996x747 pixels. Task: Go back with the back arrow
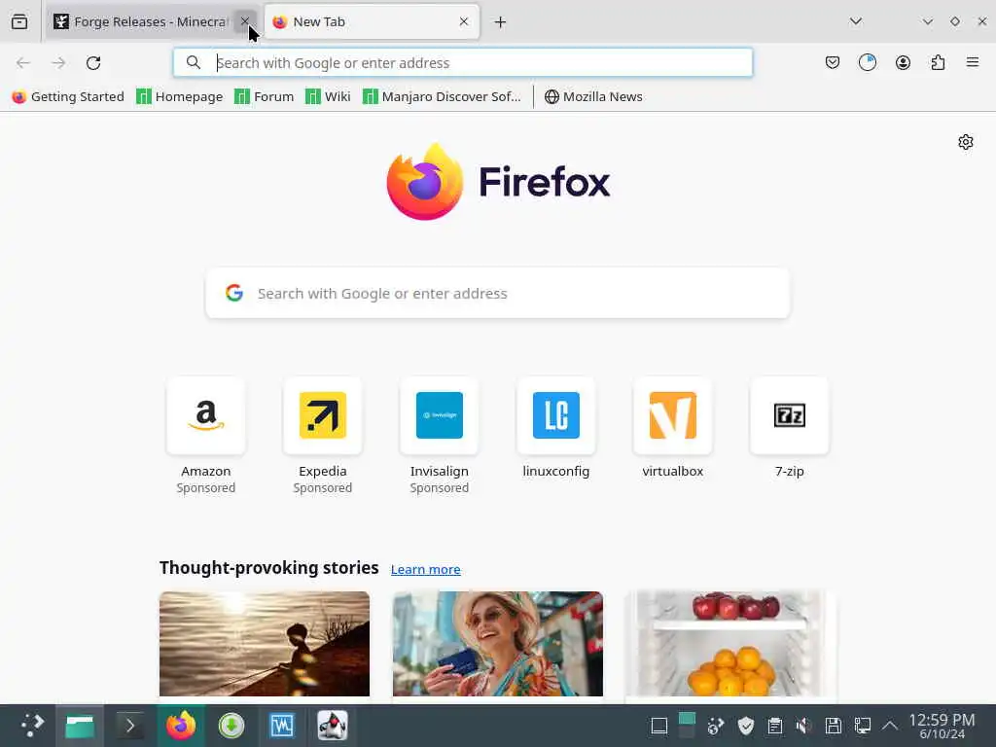tap(23, 62)
